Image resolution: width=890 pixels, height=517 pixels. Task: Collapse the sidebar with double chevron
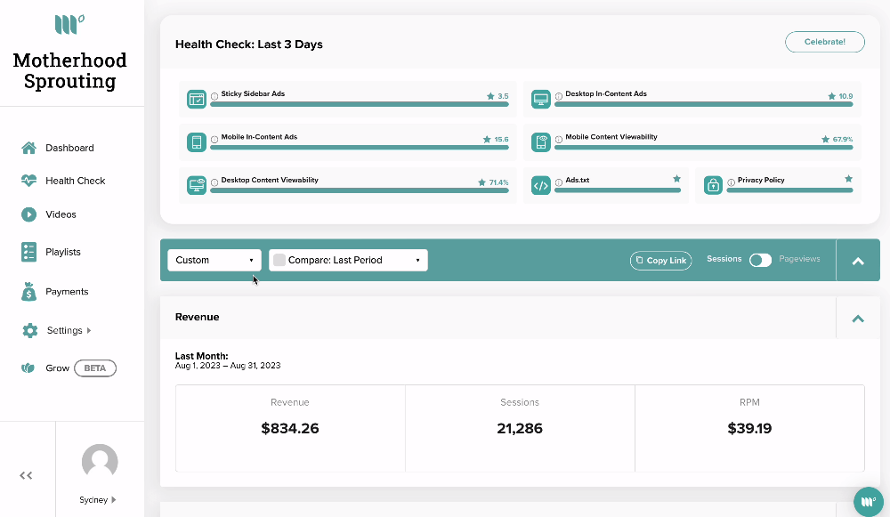(x=26, y=475)
